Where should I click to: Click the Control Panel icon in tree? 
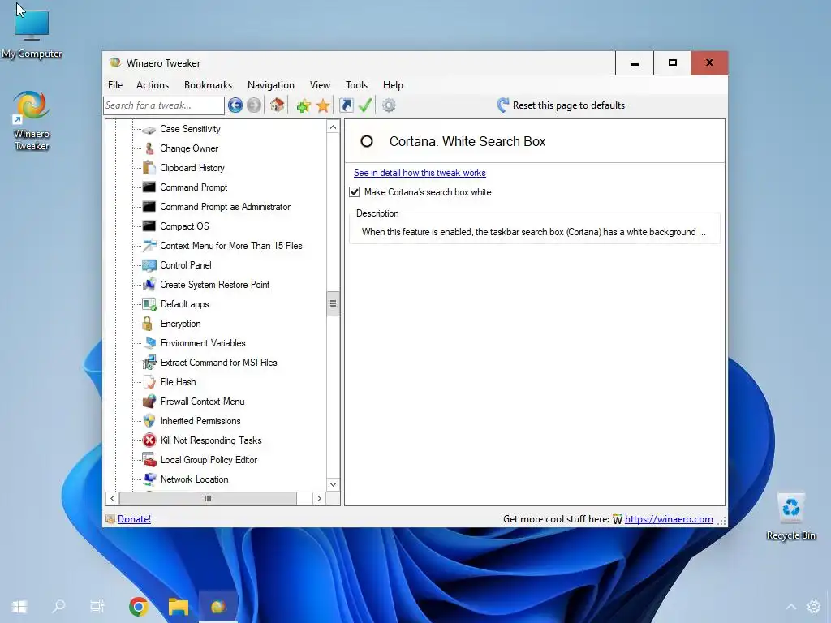click(x=149, y=265)
